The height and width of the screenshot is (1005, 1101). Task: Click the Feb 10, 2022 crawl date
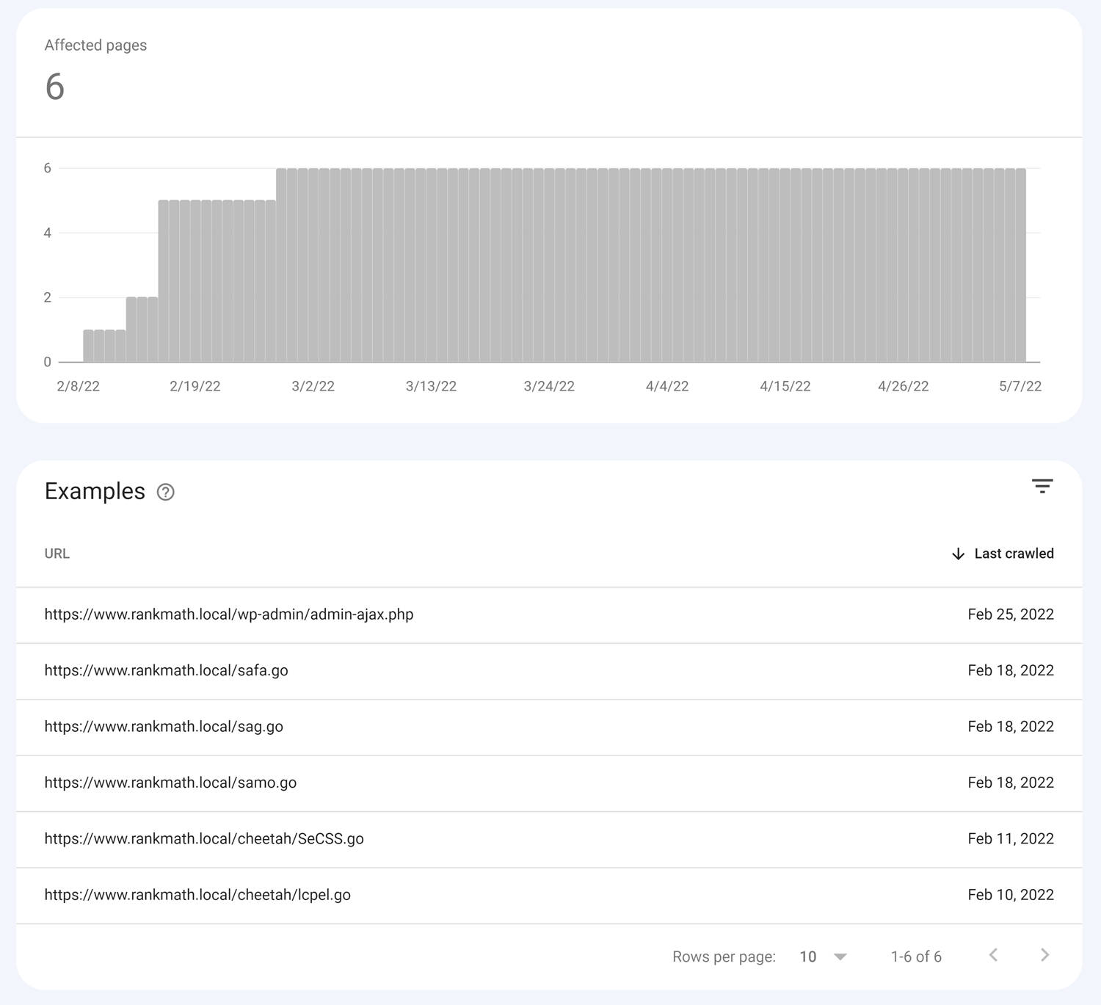tap(1011, 895)
